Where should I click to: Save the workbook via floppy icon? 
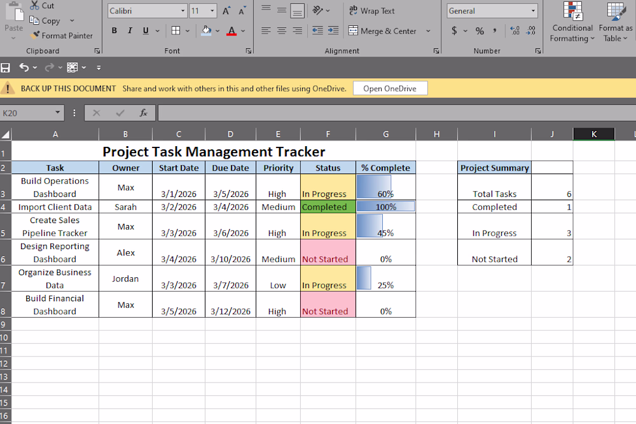(5, 67)
